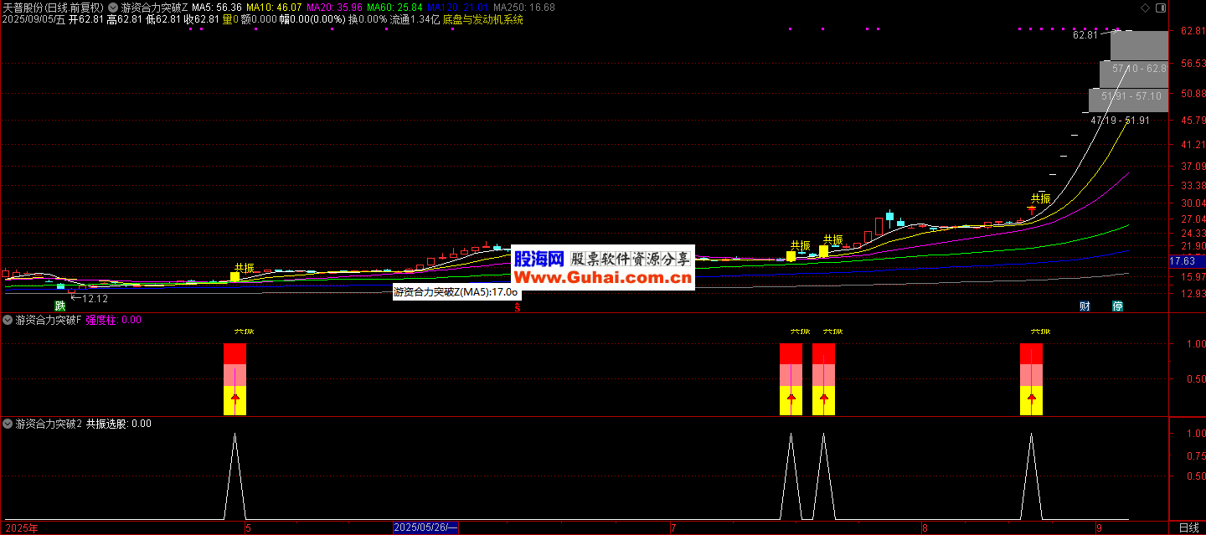This screenshot has width=1206, height=535.
Task: Click the 共振选股: 0.00 indicator value
Action: (x=119, y=424)
